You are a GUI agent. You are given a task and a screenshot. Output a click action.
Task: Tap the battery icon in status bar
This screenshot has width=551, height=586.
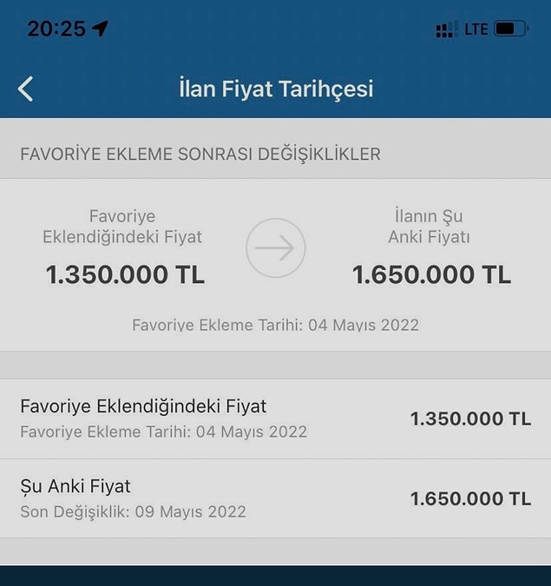pos(511,29)
